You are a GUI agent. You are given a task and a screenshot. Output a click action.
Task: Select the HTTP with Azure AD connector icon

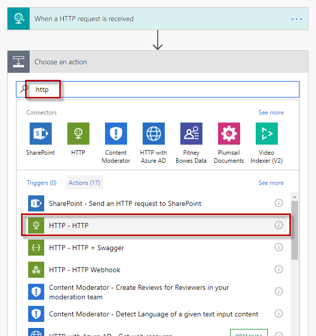[154, 134]
